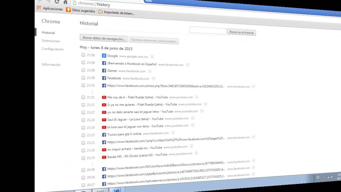341x192 pixels.
Task: Open Información in the sidebar
Action: click(x=51, y=65)
